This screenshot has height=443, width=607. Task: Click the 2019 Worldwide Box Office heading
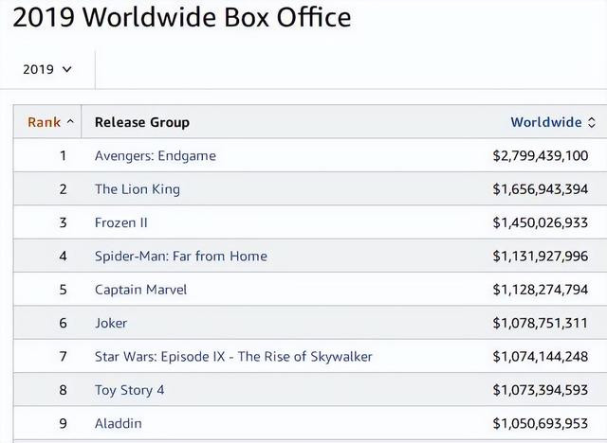(x=182, y=17)
